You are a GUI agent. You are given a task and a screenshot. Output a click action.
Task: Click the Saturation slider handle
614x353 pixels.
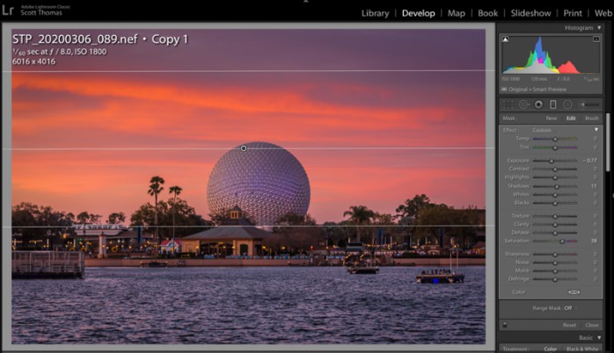(x=562, y=241)
